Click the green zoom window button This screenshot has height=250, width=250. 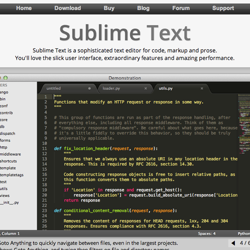pos(5,78)
